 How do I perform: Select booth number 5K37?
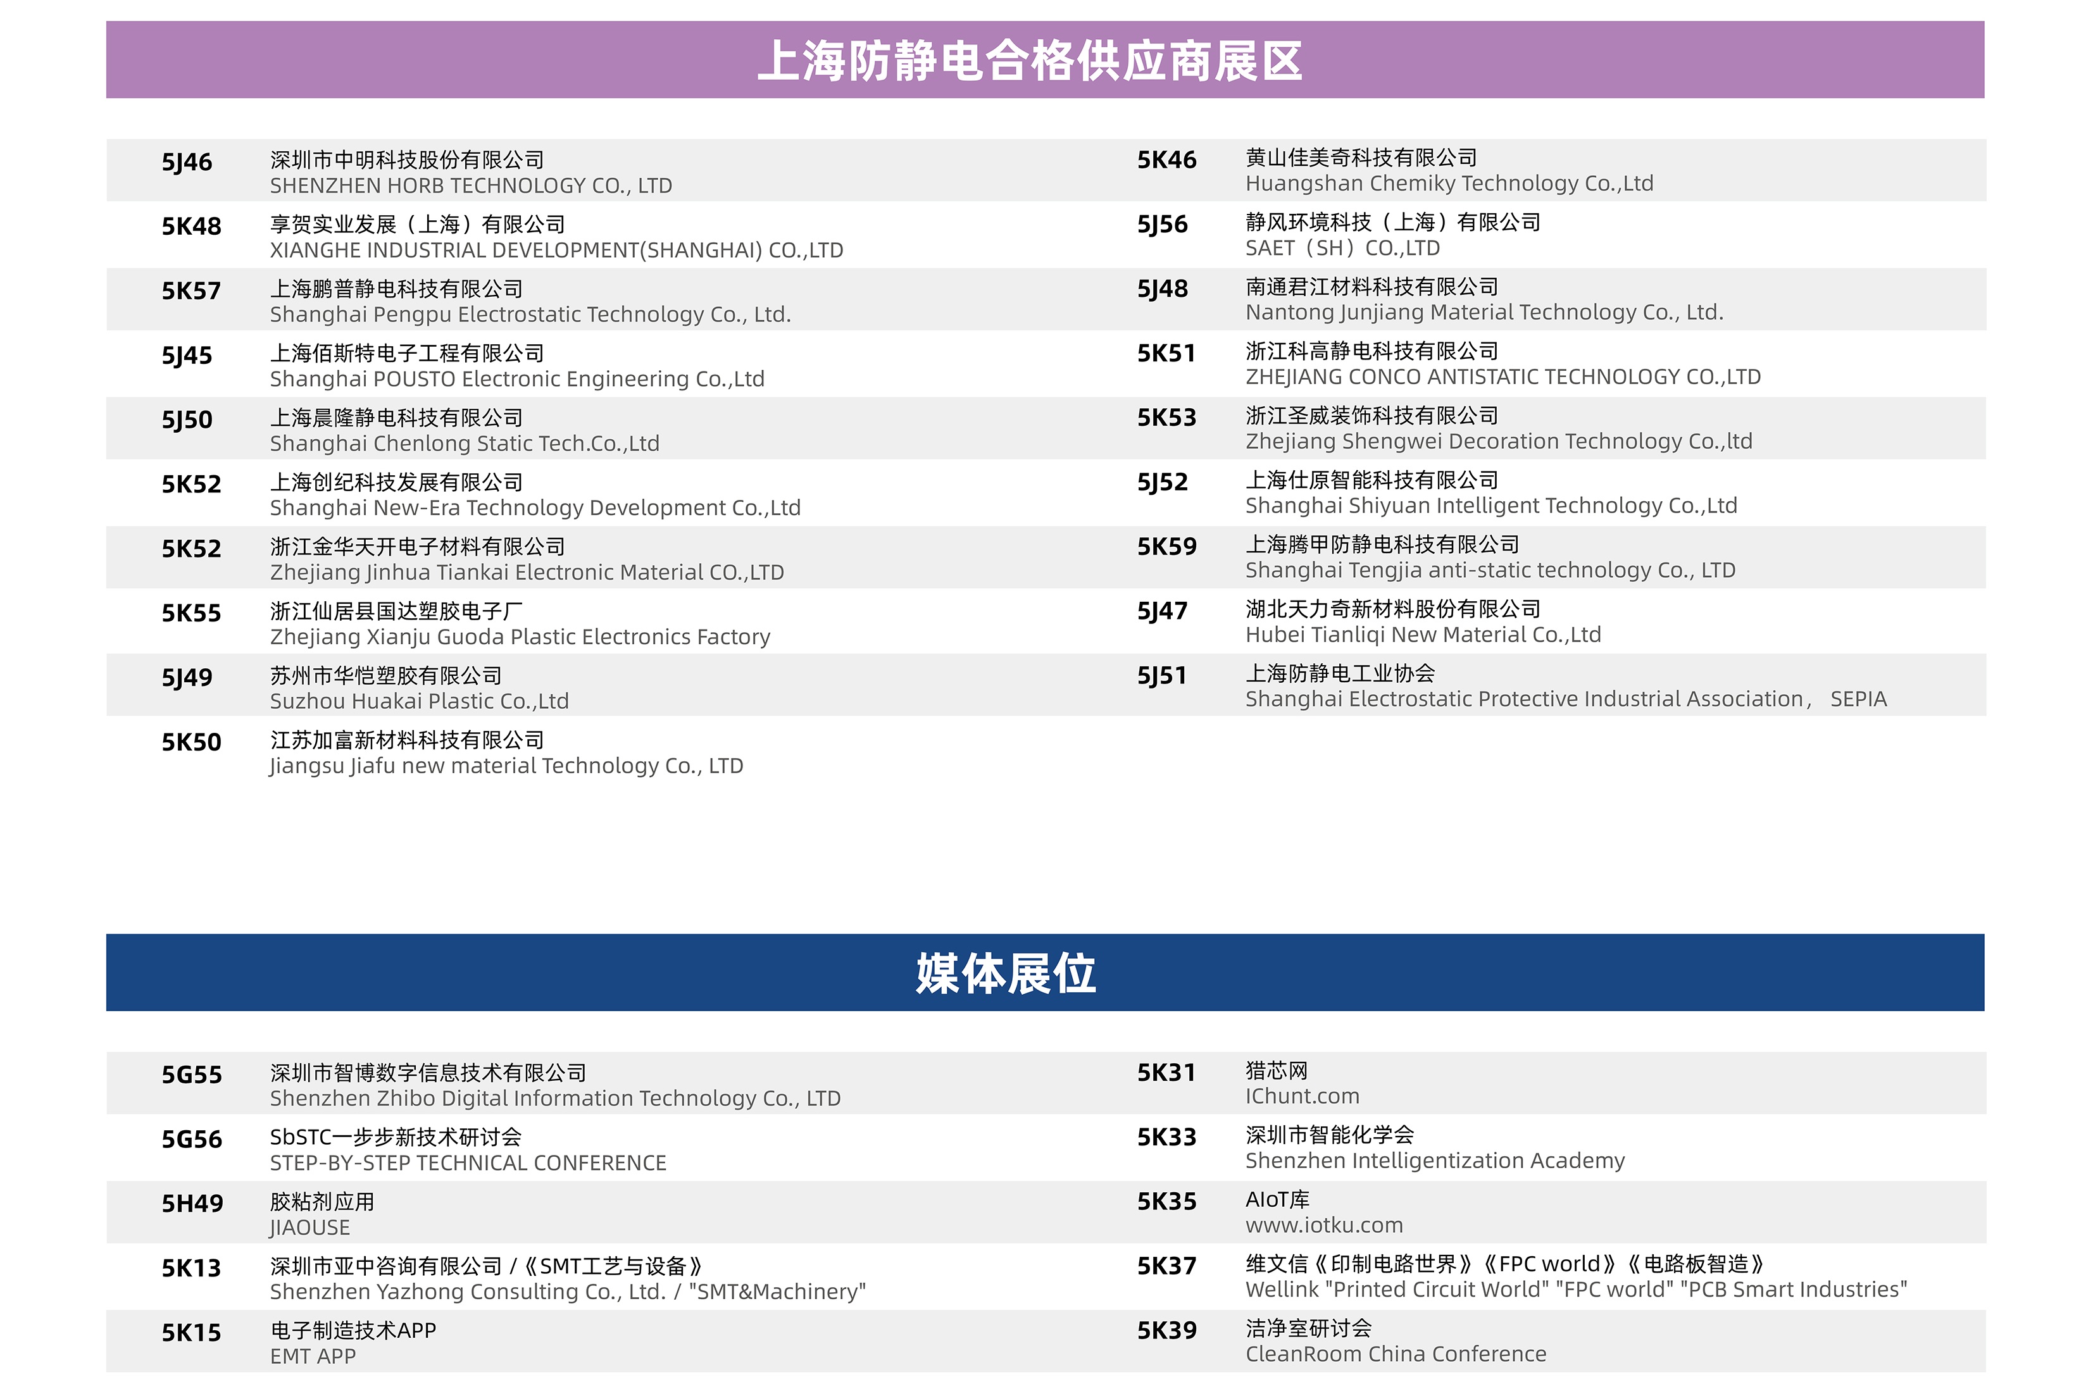(x=1167, y=1267)
